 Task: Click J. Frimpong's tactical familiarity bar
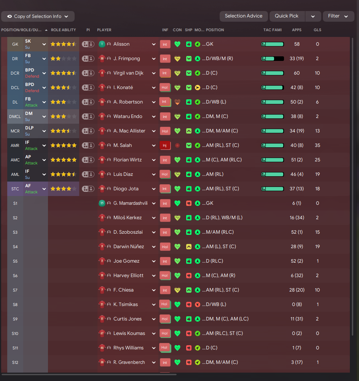[273, 59]
